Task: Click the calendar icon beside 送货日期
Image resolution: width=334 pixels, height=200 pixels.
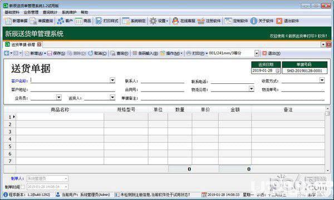Action: (x=278, y=71)
